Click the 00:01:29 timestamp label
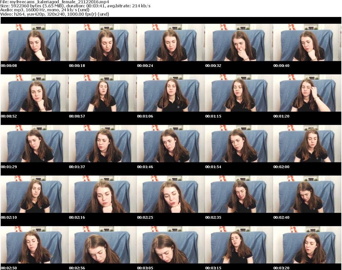The image size is (342, 270). point(9,167)
